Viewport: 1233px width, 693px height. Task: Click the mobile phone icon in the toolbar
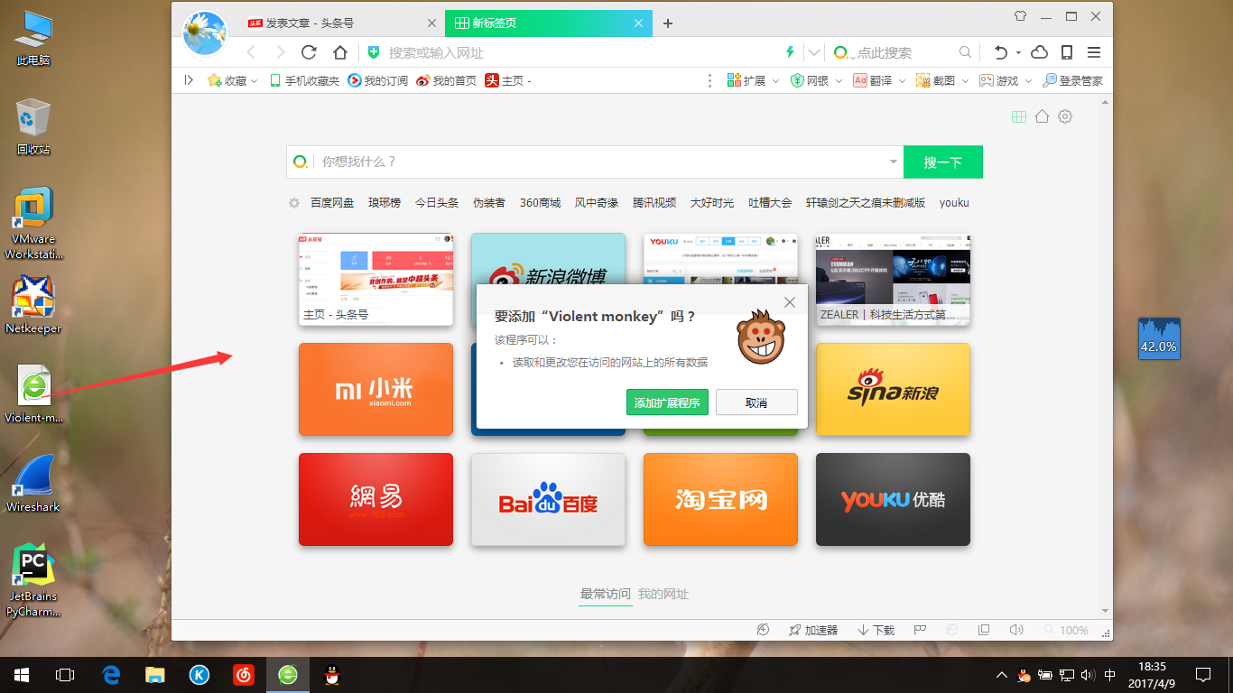(1067, 52)
